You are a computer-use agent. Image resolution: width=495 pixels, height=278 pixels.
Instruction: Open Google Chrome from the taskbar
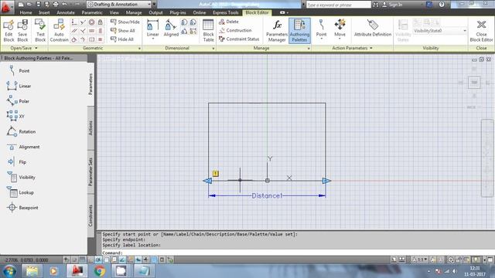point(100,271)
